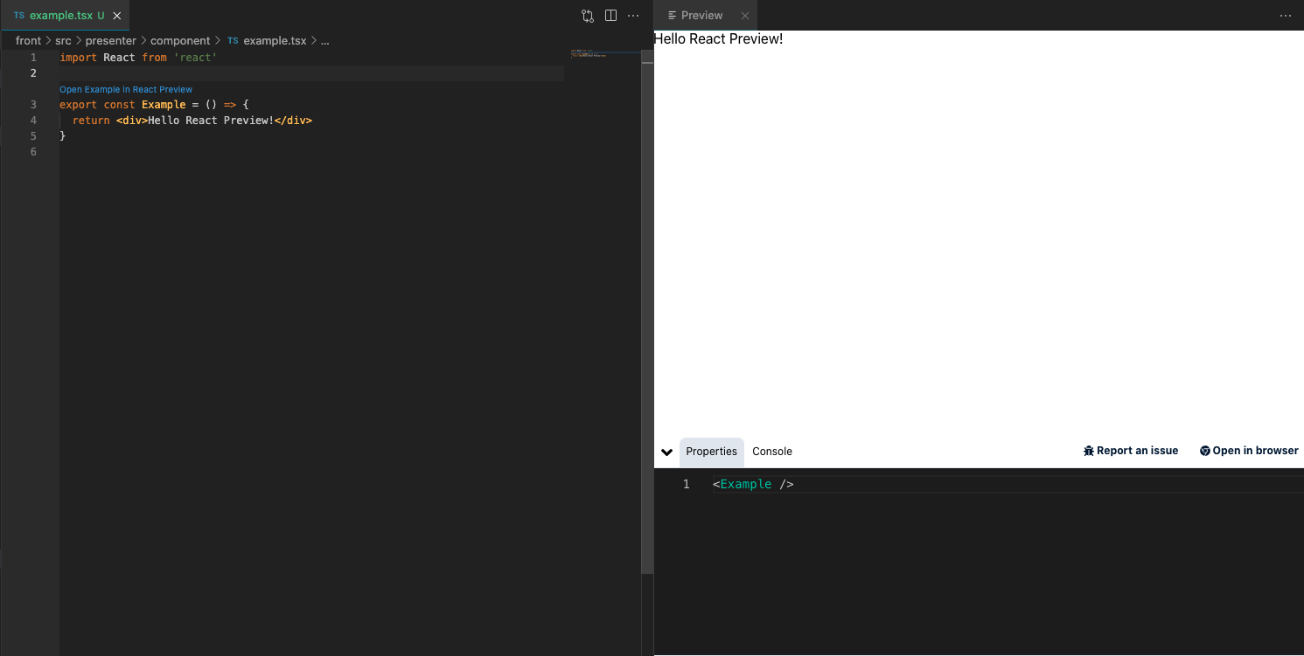Screen dimensions: 1304x656
Task: Switch to the Console tab
Action: tap(771, 452)
